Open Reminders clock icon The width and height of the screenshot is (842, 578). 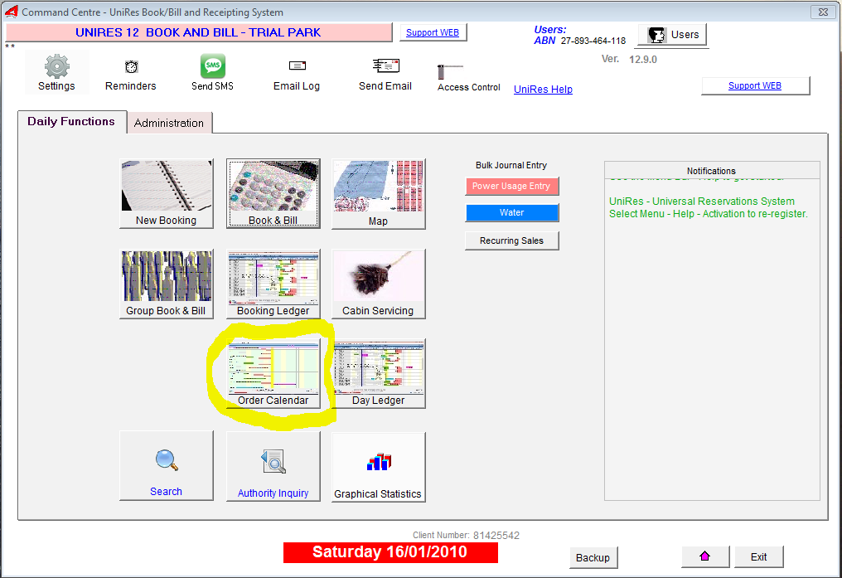pos(130,74)
